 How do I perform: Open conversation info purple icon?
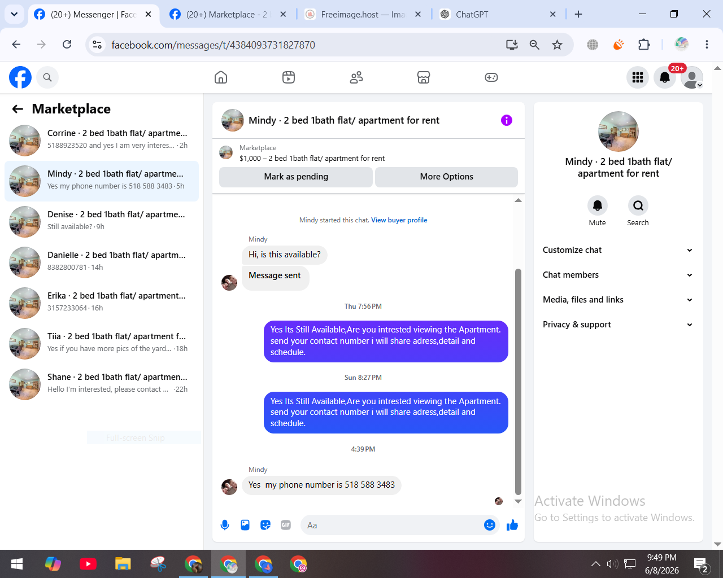click(507, 120)
